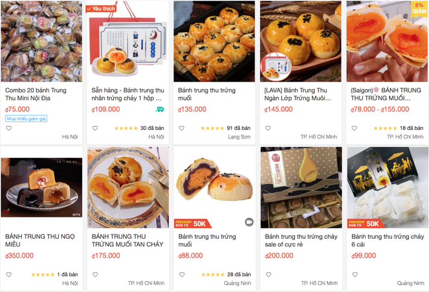Click the 91 đã bán star rating
The image size is (429, 292).
tap(212, 128)
